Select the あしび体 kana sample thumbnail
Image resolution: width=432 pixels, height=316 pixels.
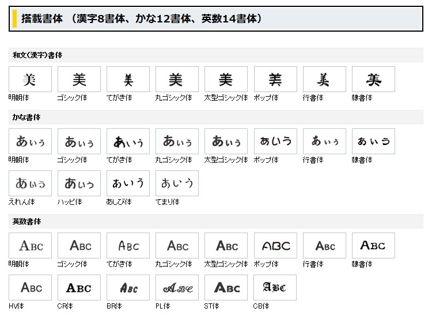tap(128, 184)
